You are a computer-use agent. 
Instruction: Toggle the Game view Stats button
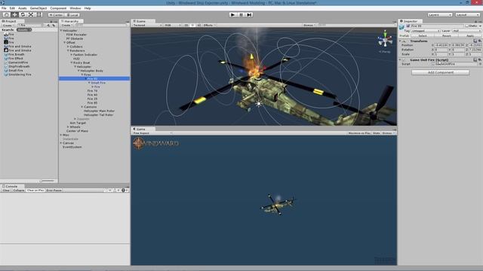(x=377, y=133)
